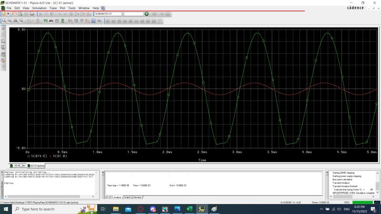This screenshot has width=381, height=214.
Task: Click the 5.0V y-axis label
Action: coord(21,29)
